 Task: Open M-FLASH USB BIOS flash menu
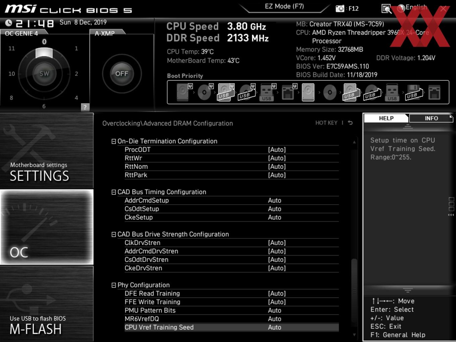tap(47, 304)
